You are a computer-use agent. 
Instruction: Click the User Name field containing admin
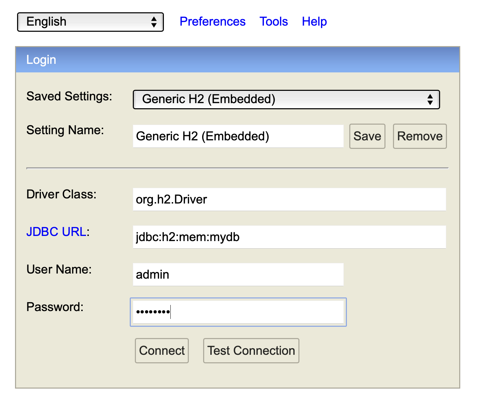coord(238,275)
